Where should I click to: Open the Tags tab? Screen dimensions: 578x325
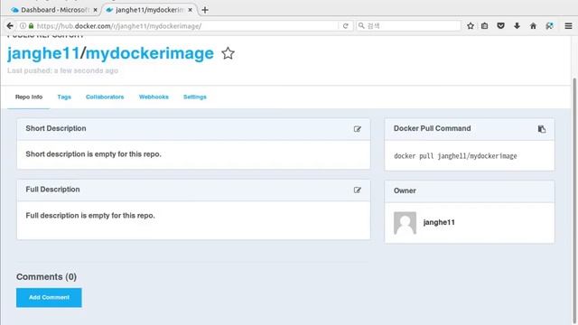64,97
